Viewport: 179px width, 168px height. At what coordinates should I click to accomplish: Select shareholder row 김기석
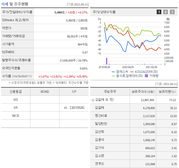point(134,148)
